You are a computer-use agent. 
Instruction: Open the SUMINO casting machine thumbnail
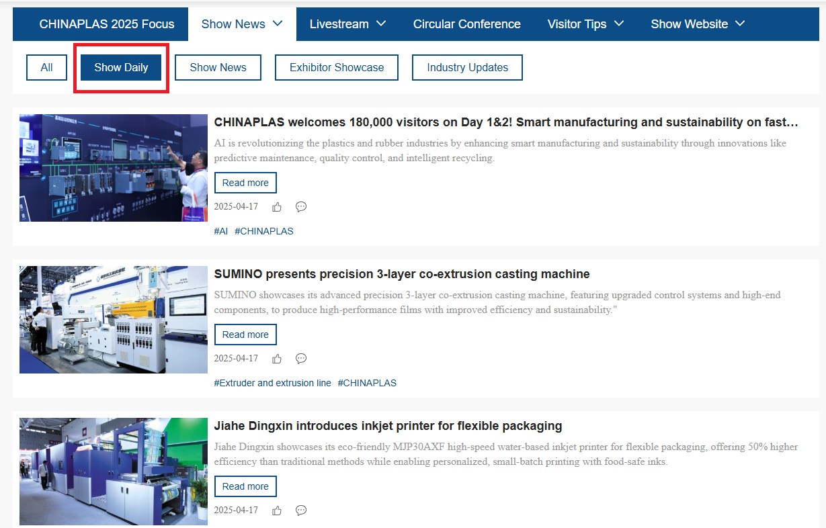click(x=114, y=320)
